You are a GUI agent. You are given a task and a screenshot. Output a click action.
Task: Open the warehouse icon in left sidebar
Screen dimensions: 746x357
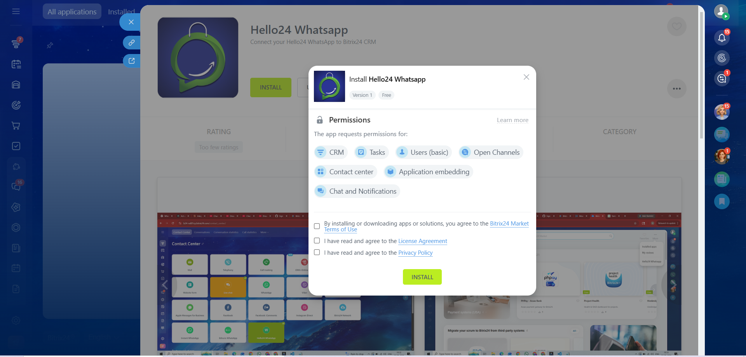16,85
